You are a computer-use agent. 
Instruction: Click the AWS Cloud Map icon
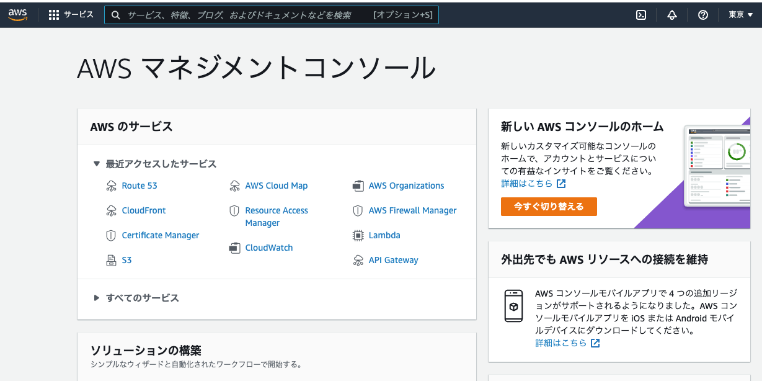[x=234, y=186]
